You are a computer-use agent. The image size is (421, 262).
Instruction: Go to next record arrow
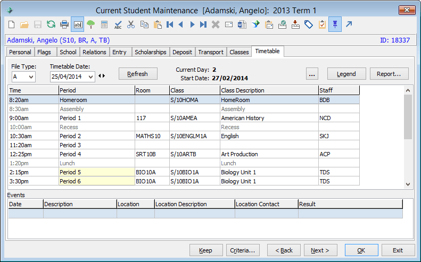tap(192, 24)
